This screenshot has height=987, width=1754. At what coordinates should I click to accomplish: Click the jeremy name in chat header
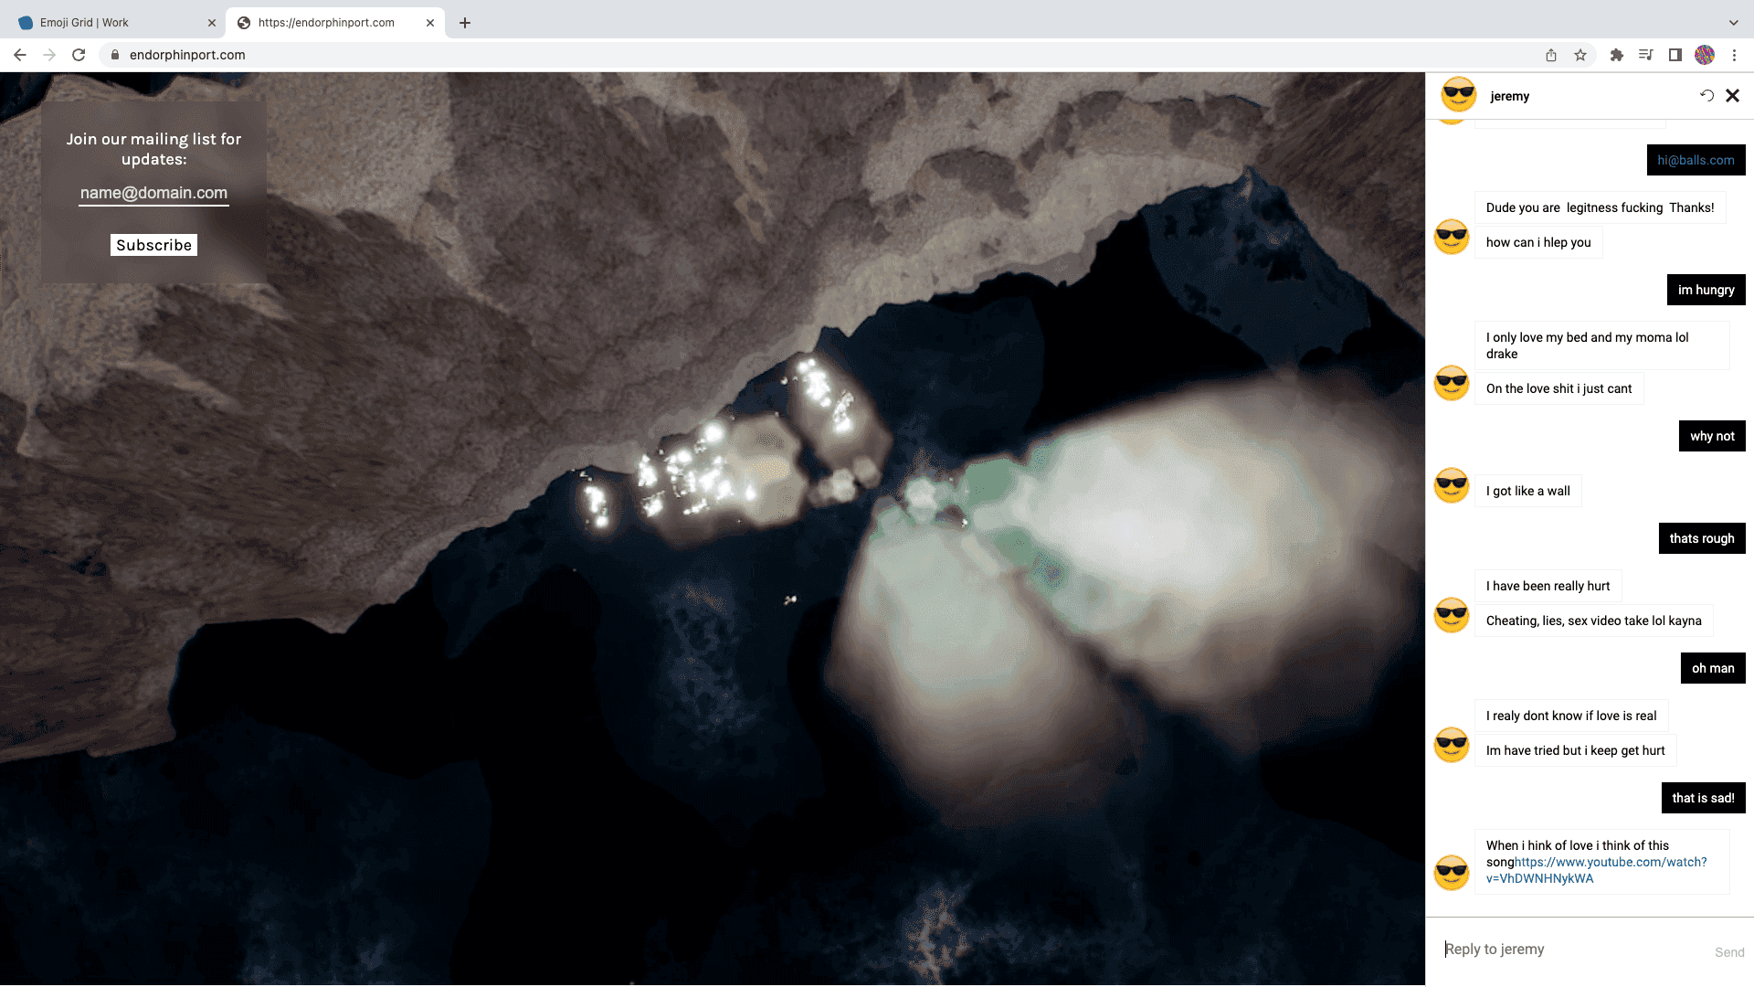click(x=1509, y=96)
